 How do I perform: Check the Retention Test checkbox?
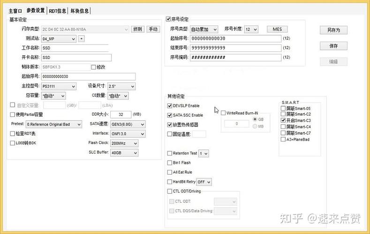[170, 154]
